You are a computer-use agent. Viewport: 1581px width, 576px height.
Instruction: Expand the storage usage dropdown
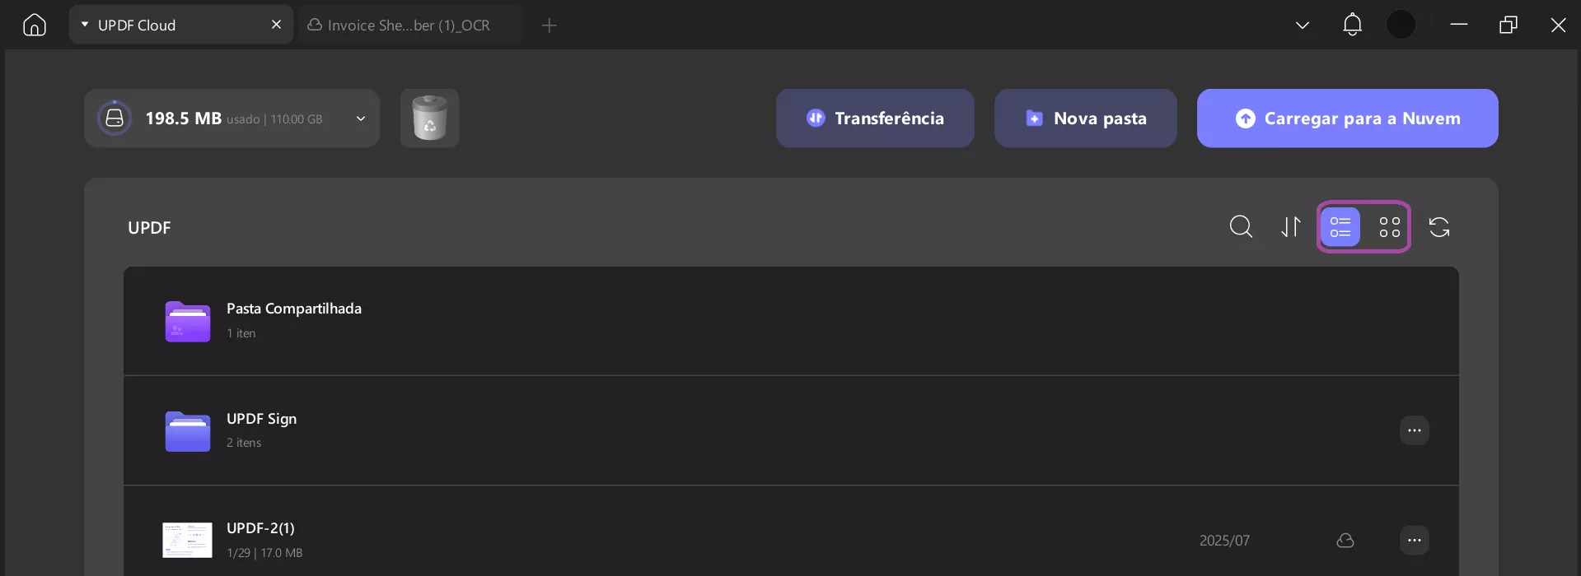[360, 118]
